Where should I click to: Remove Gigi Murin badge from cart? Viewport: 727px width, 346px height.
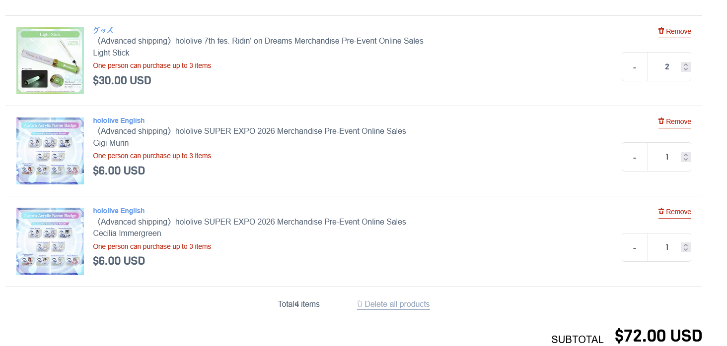pos(674,121)
